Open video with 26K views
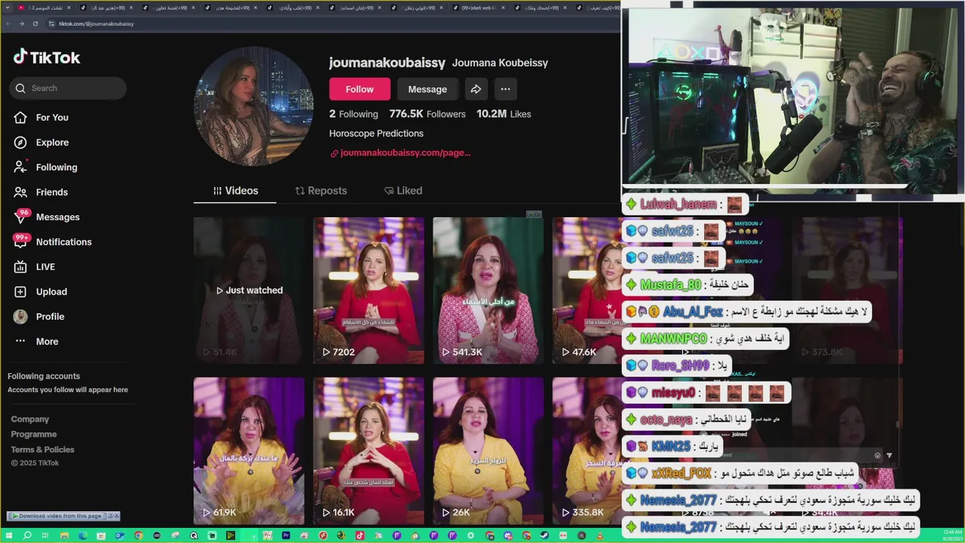 pyautogui.click(x=489, y=451)
